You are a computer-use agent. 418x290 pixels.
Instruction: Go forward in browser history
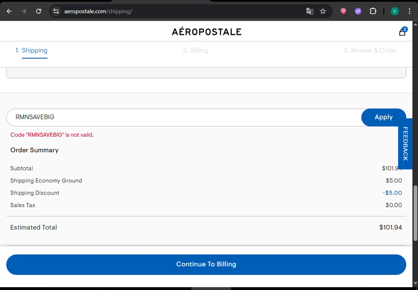(x=24, y=11)
